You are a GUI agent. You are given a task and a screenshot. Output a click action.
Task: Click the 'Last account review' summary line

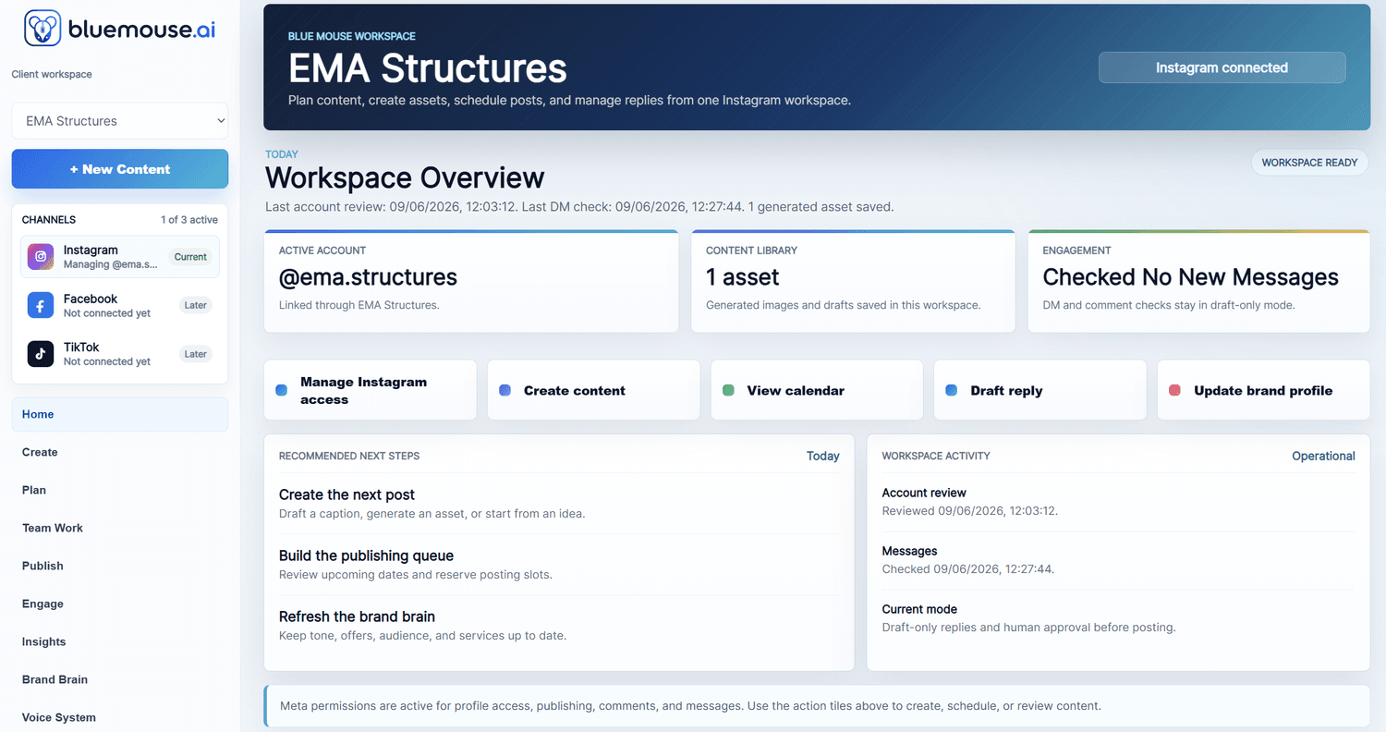(x=579, y=207)
